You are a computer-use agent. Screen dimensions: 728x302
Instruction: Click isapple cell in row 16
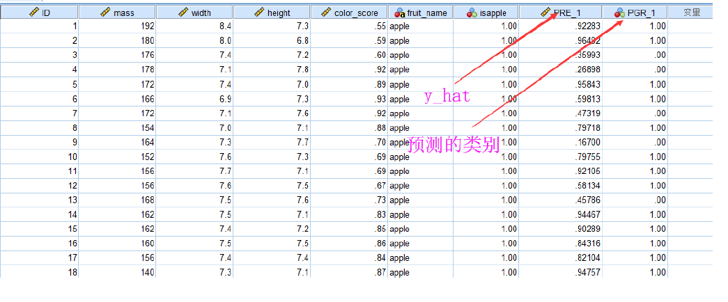tap(486, 244)
